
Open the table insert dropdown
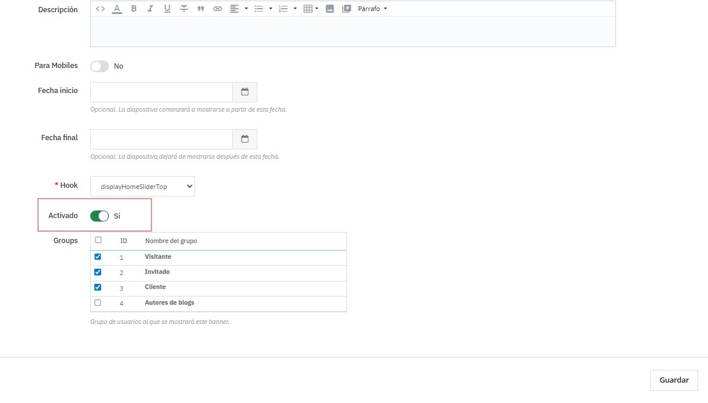311,9
